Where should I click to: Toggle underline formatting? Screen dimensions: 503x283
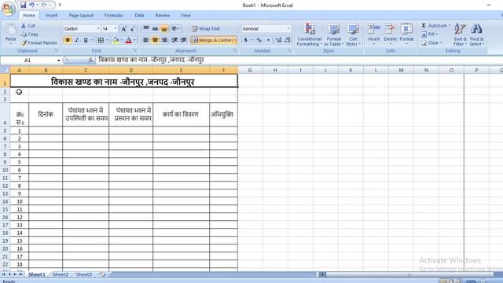[x=86, y=40]
